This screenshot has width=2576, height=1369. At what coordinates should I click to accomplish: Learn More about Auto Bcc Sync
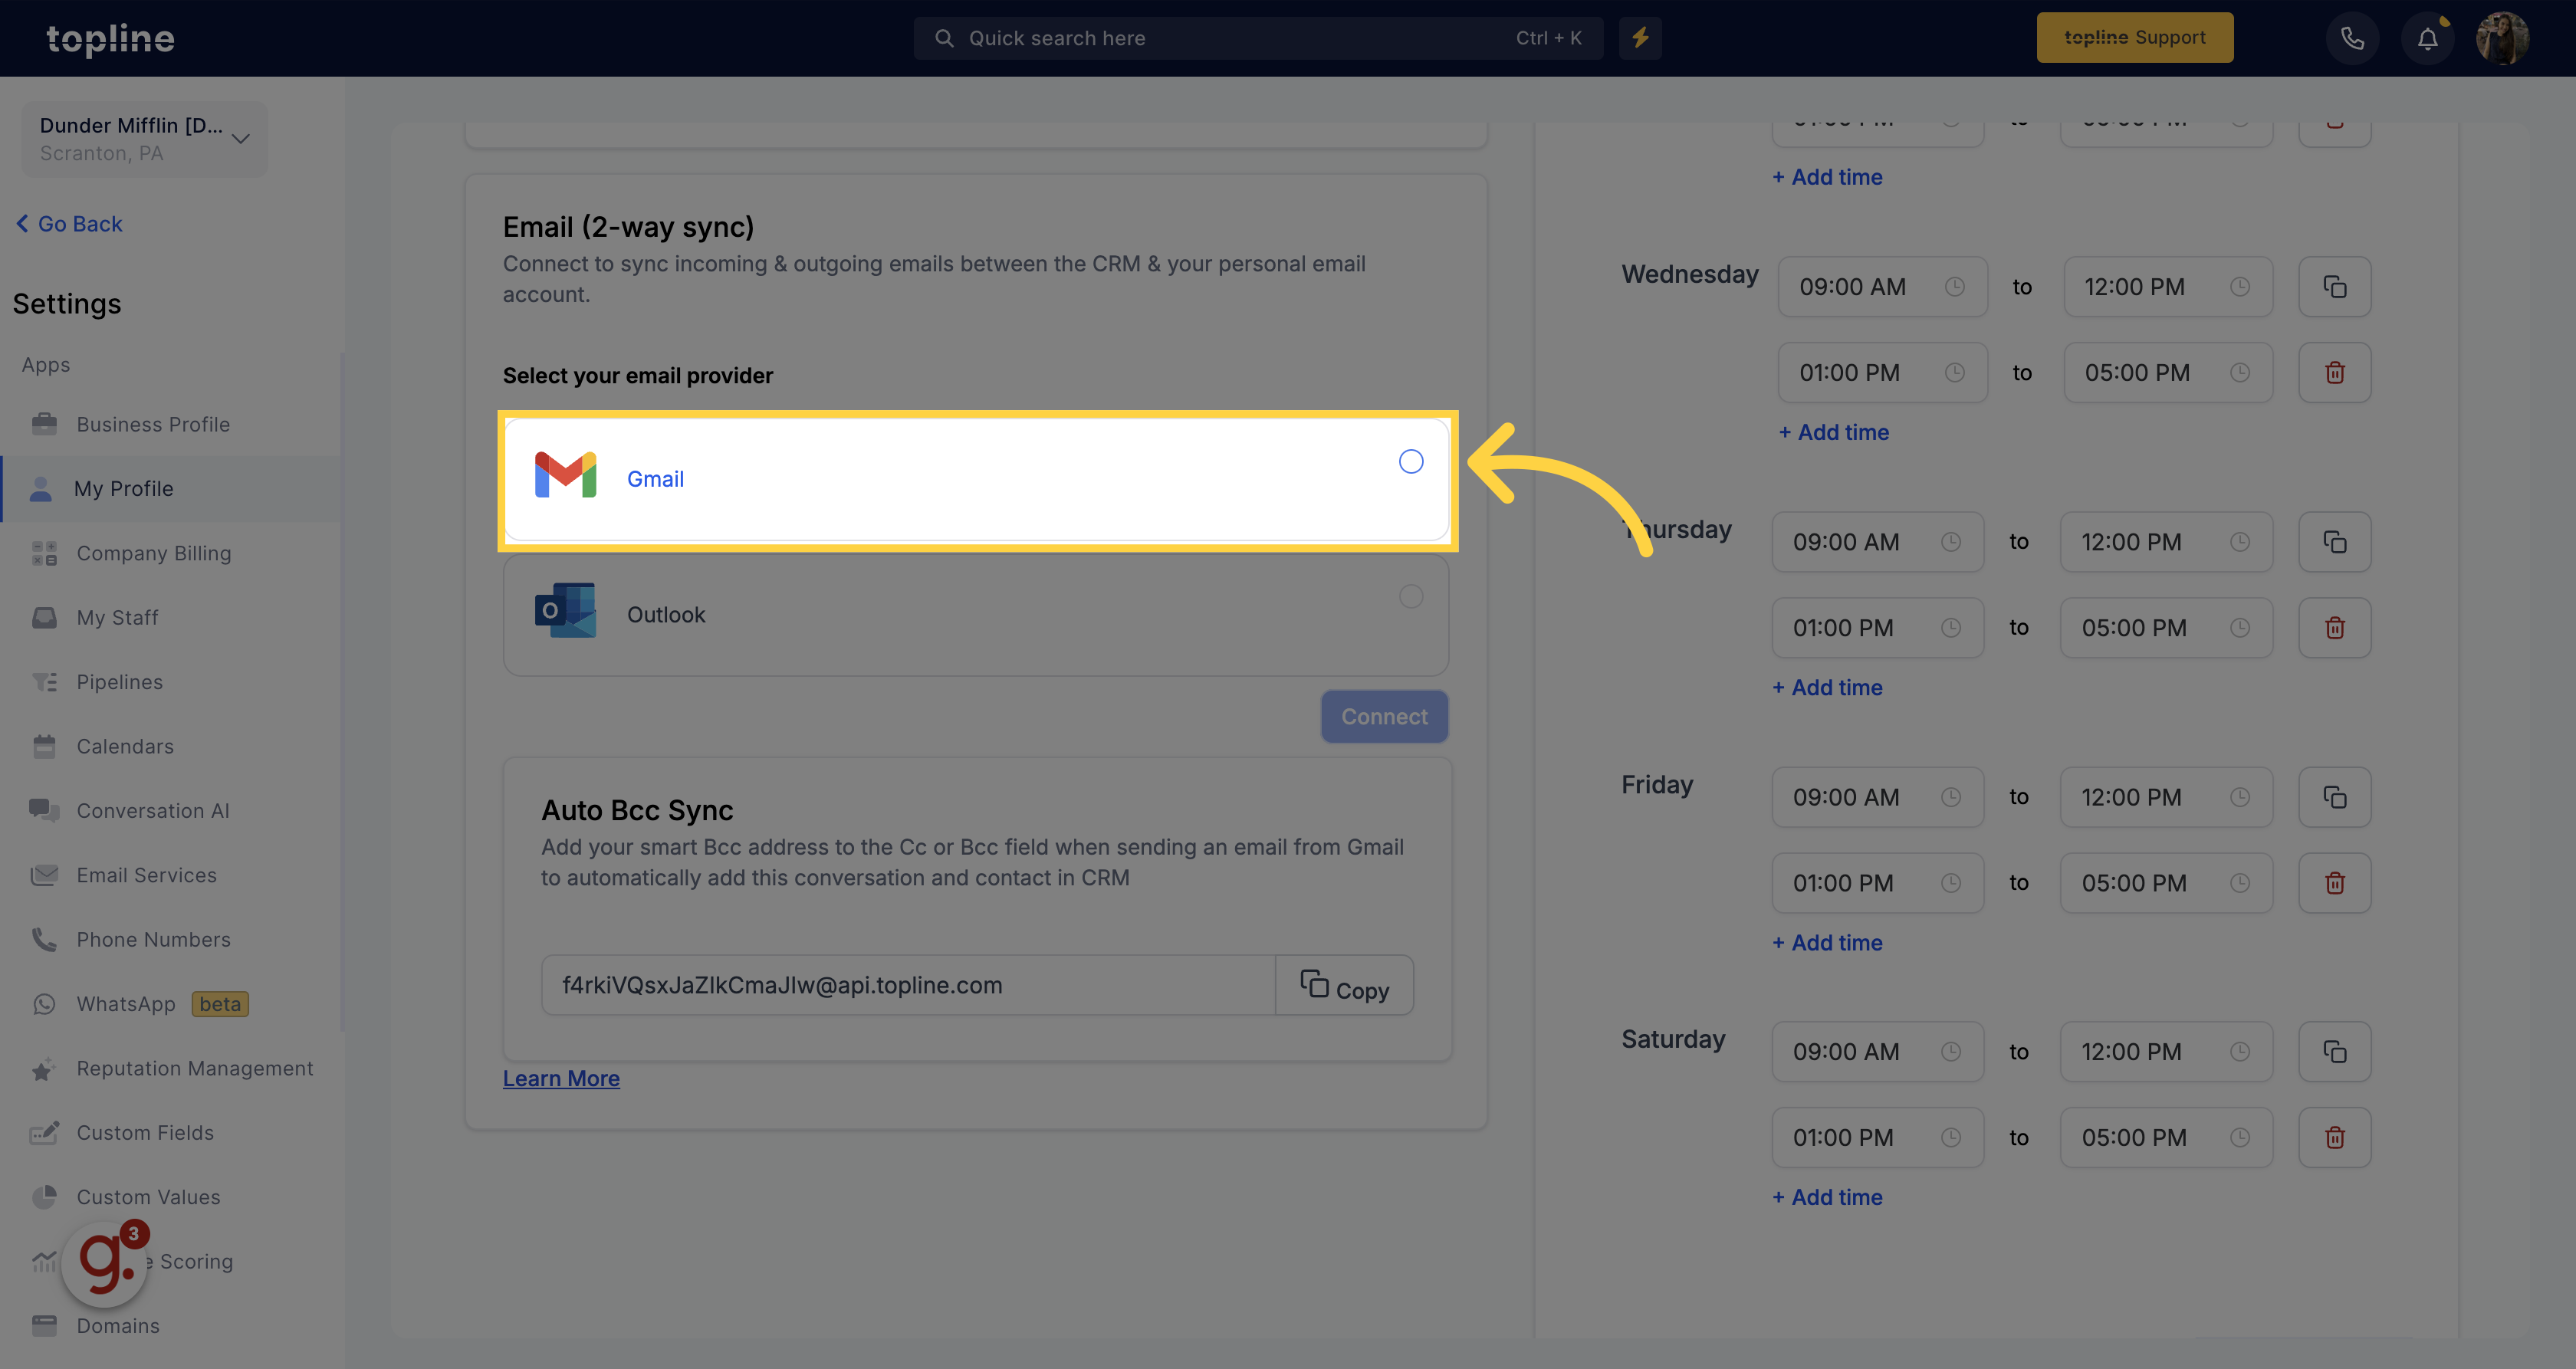[560, 1076]
